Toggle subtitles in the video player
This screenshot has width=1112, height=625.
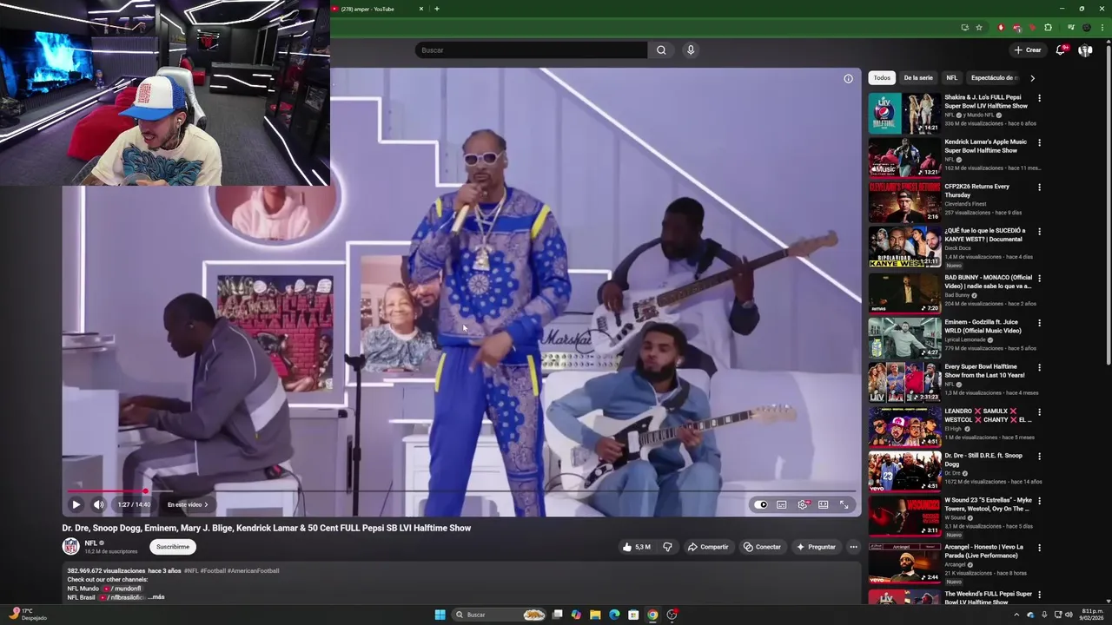[x=782, y=504]
